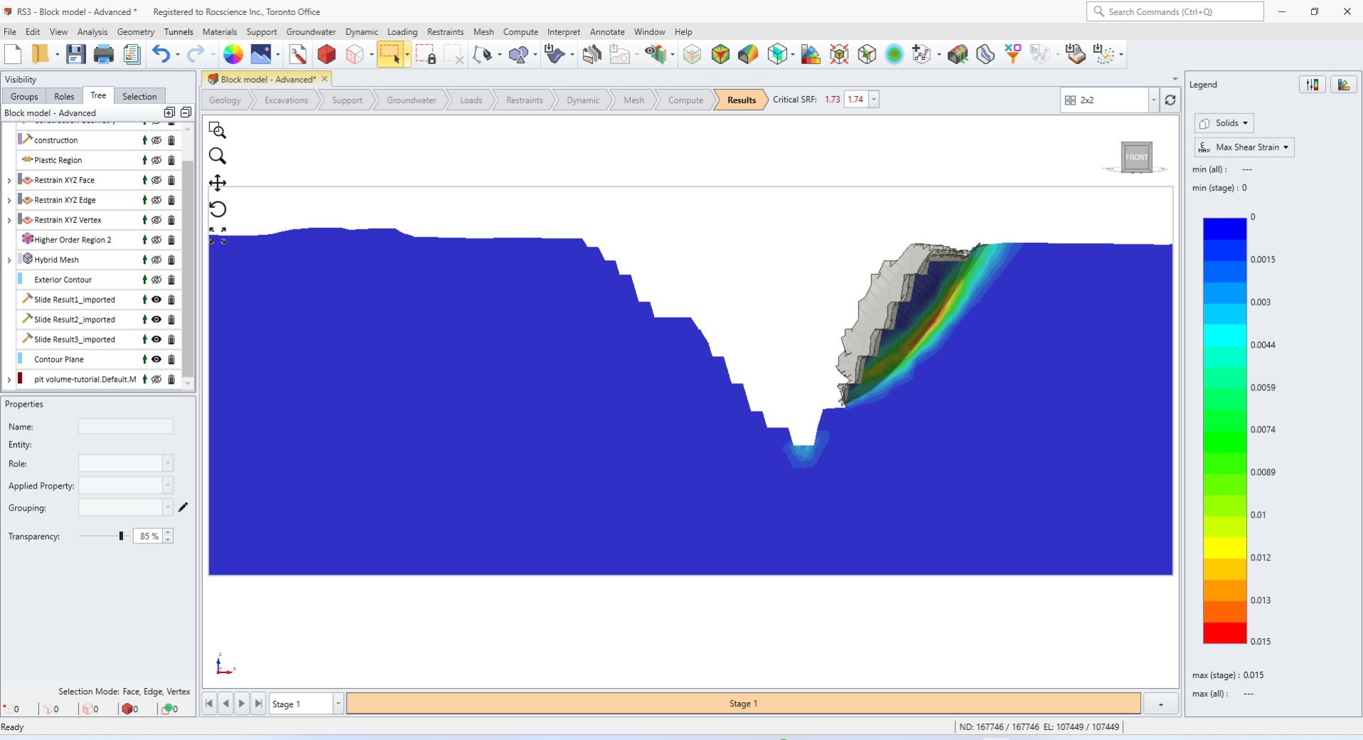Click the pencil edit icon next to Grouping

coord(183,507)
